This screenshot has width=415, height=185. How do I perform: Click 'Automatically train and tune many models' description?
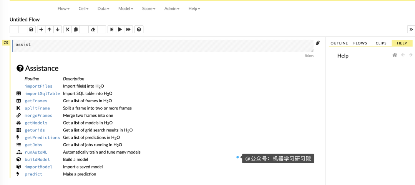pos(101,152)
